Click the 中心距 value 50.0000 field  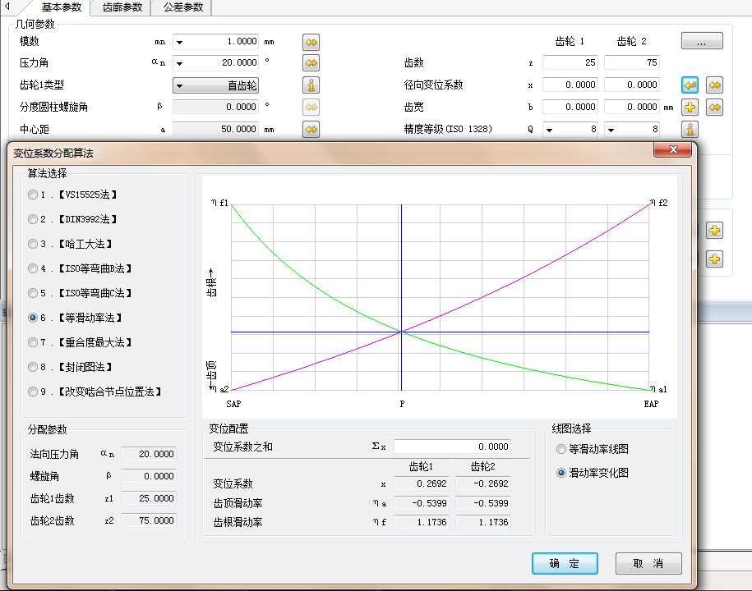(x=216, y=129)
